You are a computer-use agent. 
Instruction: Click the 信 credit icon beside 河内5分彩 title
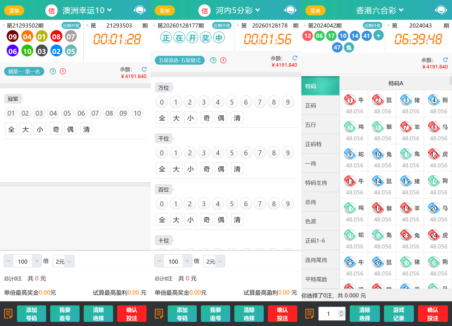(204, 11)
